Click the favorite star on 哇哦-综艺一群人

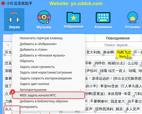(x=100, y=73)
